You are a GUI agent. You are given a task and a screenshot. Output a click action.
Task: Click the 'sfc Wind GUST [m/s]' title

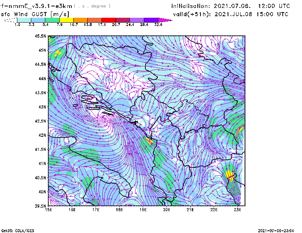click(x=35, y=14)
